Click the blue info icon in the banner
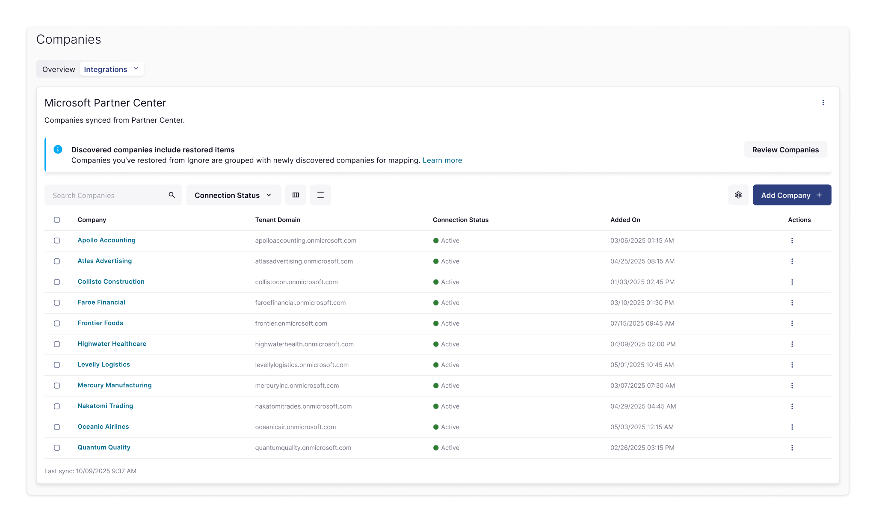Viewport: 876px width, 522px height. point(58,149)
